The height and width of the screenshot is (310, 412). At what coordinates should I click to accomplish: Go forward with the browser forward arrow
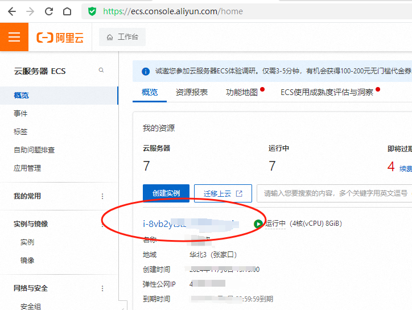30,11
